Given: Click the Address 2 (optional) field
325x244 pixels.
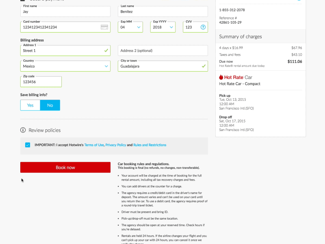Looking at the screenshot, I should 163,50.
